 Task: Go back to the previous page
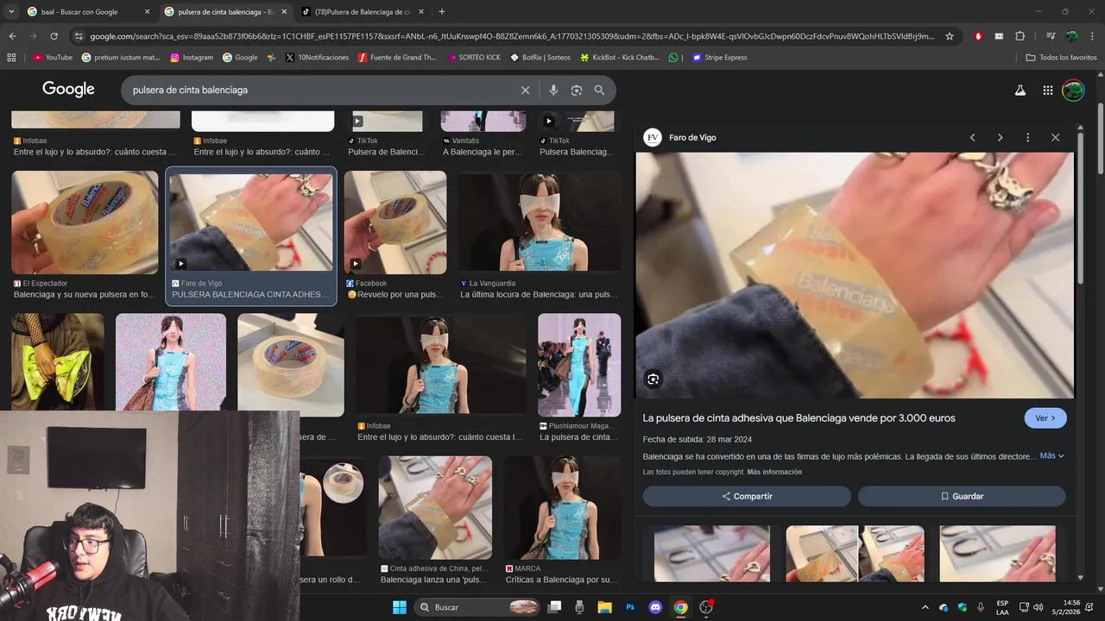[12, 36]
